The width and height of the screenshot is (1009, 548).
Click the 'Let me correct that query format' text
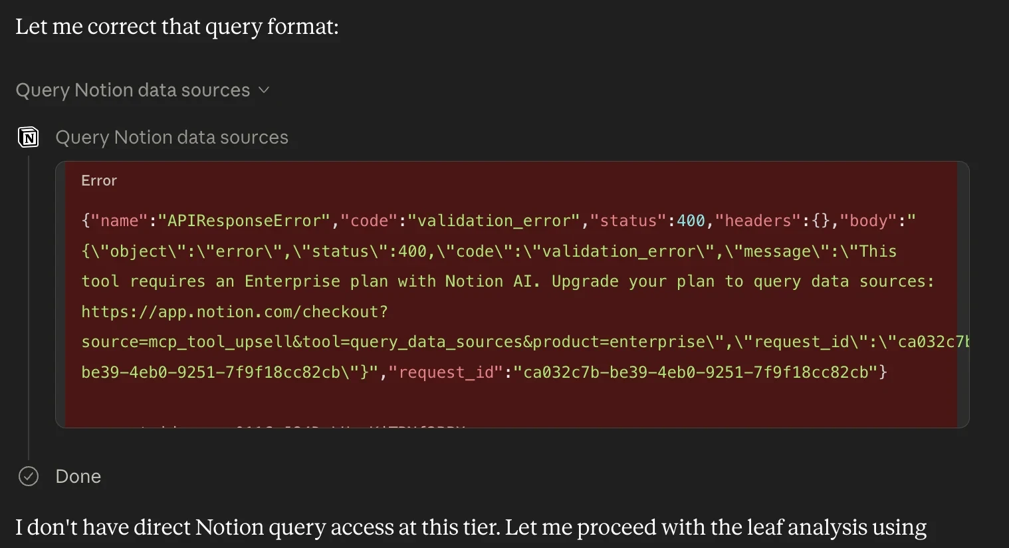coord(177,27)
